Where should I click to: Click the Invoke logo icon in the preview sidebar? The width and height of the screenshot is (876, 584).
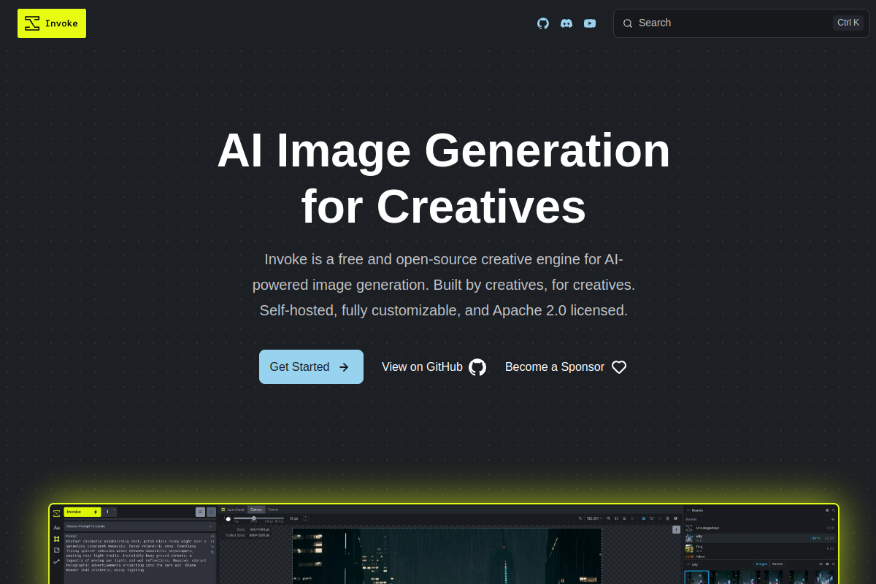(x=56, y=514)
